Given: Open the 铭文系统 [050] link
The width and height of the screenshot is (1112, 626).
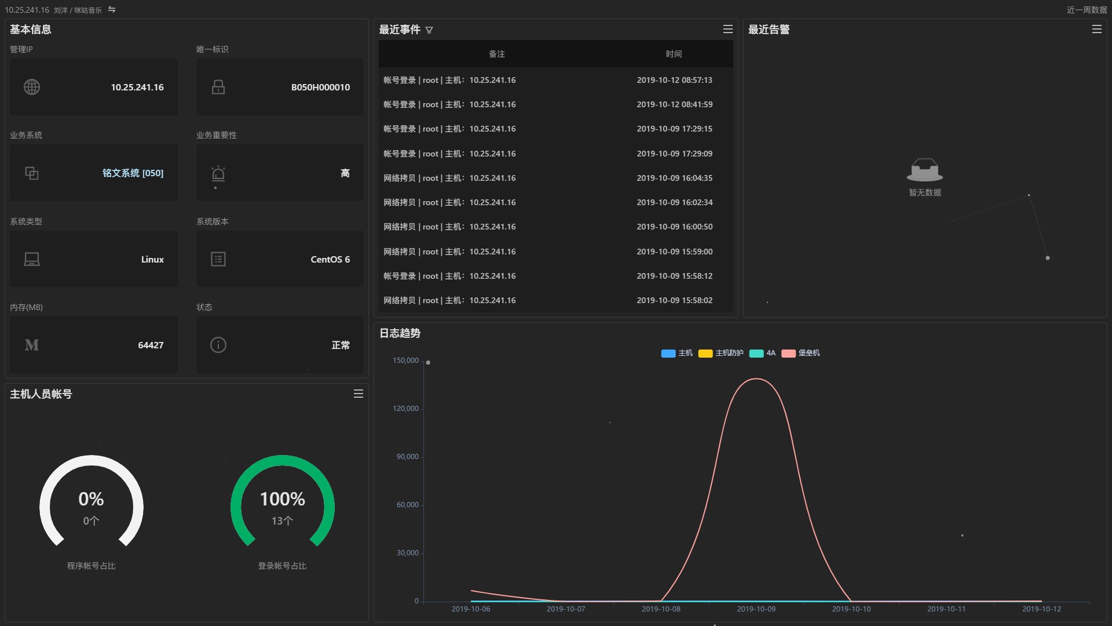Looking at the screenshot, I should pyautogui.click(x=133, y=173).
